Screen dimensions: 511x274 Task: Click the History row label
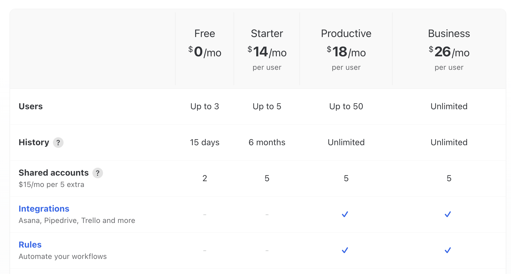point(34,142)
